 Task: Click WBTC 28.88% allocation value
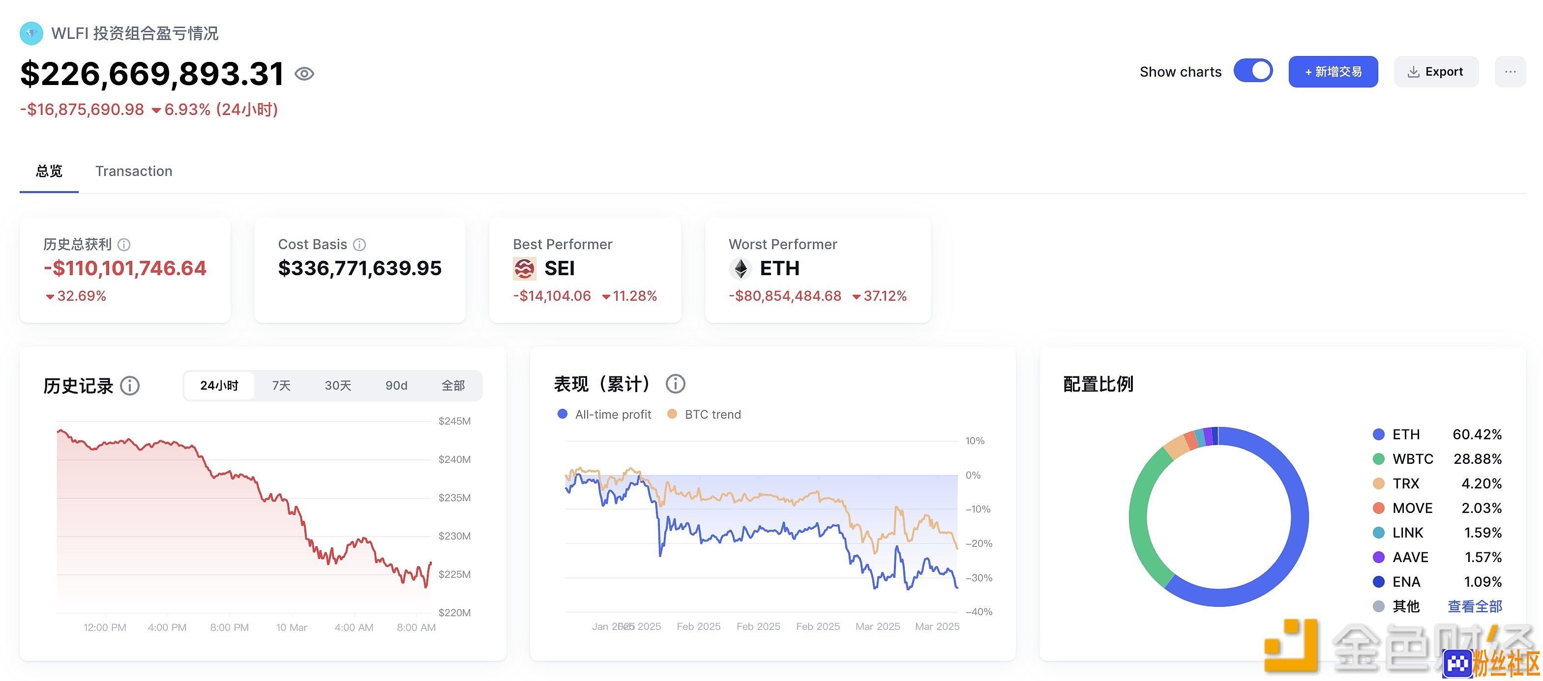(x=1478, y=459)
